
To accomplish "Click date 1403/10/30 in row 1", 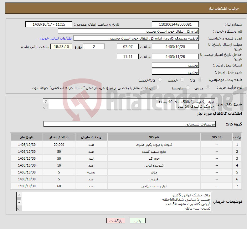I will pyautogui.click(x=27, y=145).
